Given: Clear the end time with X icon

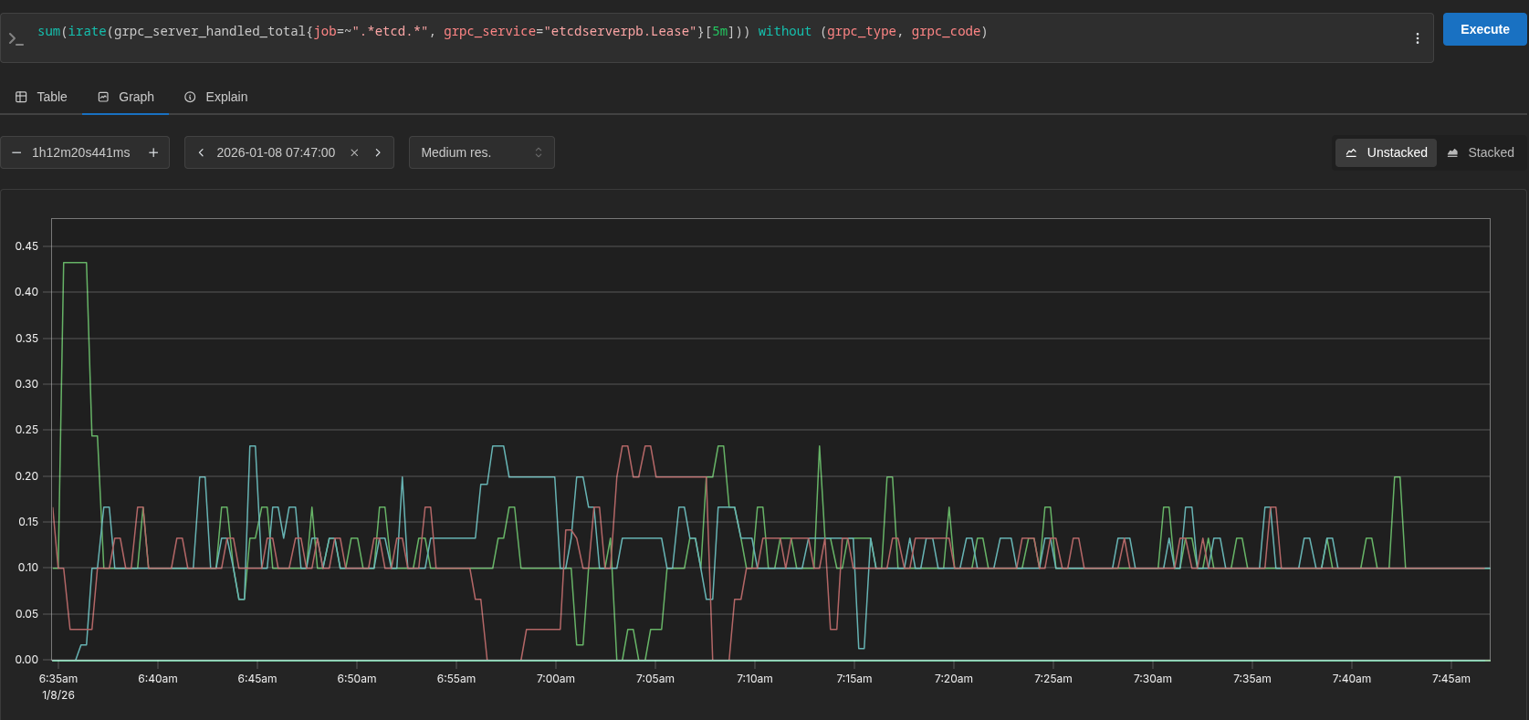Looking at the screenshot, I should [x=354, y=152].
